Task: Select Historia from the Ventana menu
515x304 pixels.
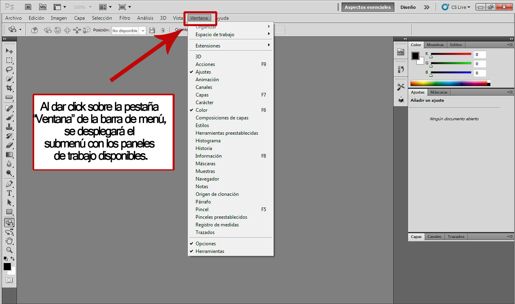Action: pos(204,148)
